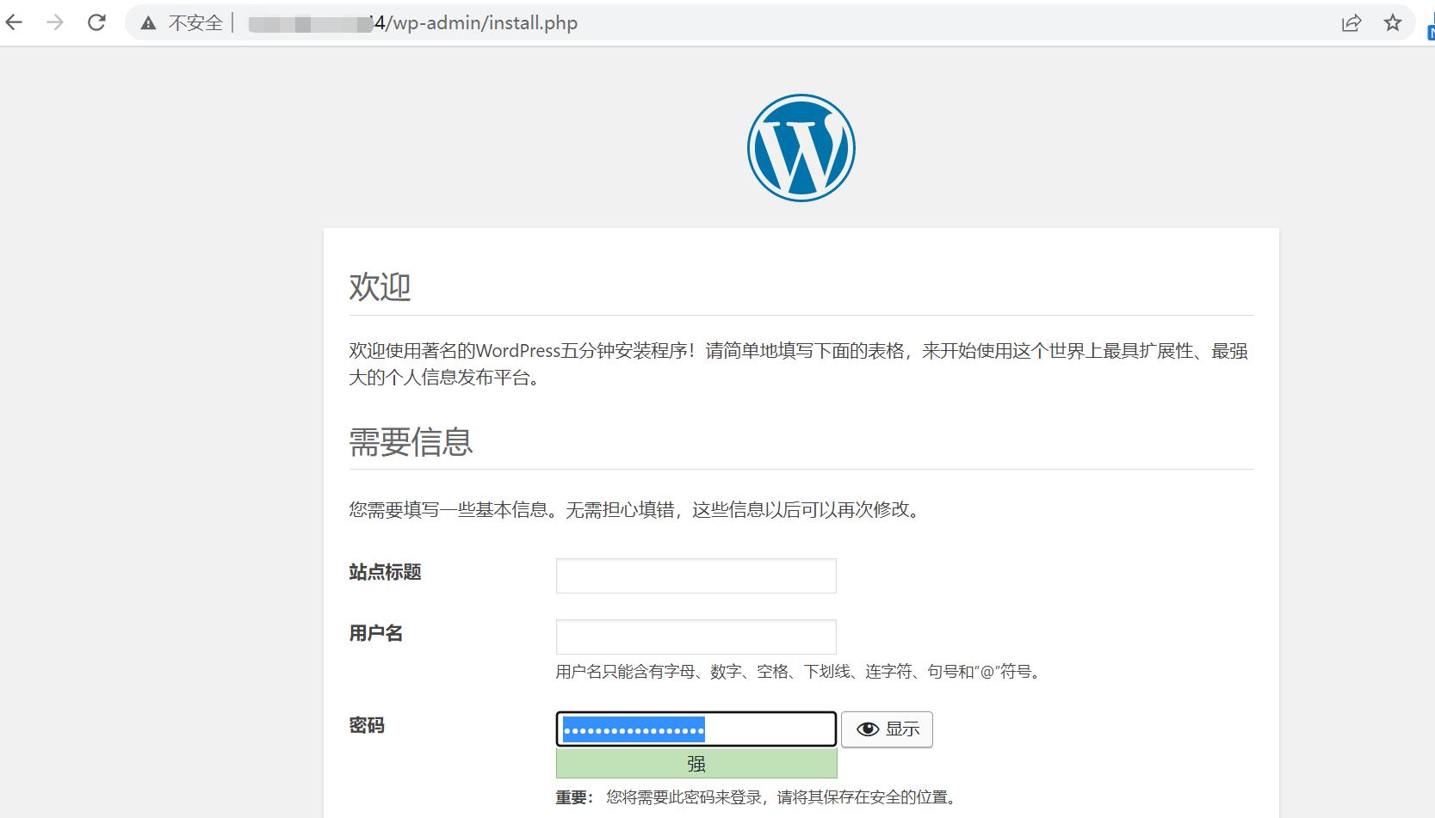Bookmark the page via the star icon
The height and width of the screenshot is (818, 1435).
(1392, 23)
